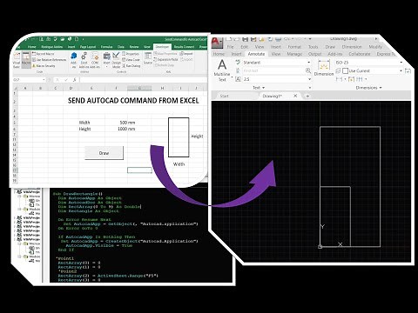This screenshot has height=313, width=418.
Task: Switch to Excel Page Layout tab
Action: pyautogui.click(x=88, y=47)
